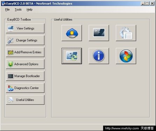The width and height of the screenshot is (156, 131).
Task: Open Change Settings in the toolbox
Action: [25, 40]
